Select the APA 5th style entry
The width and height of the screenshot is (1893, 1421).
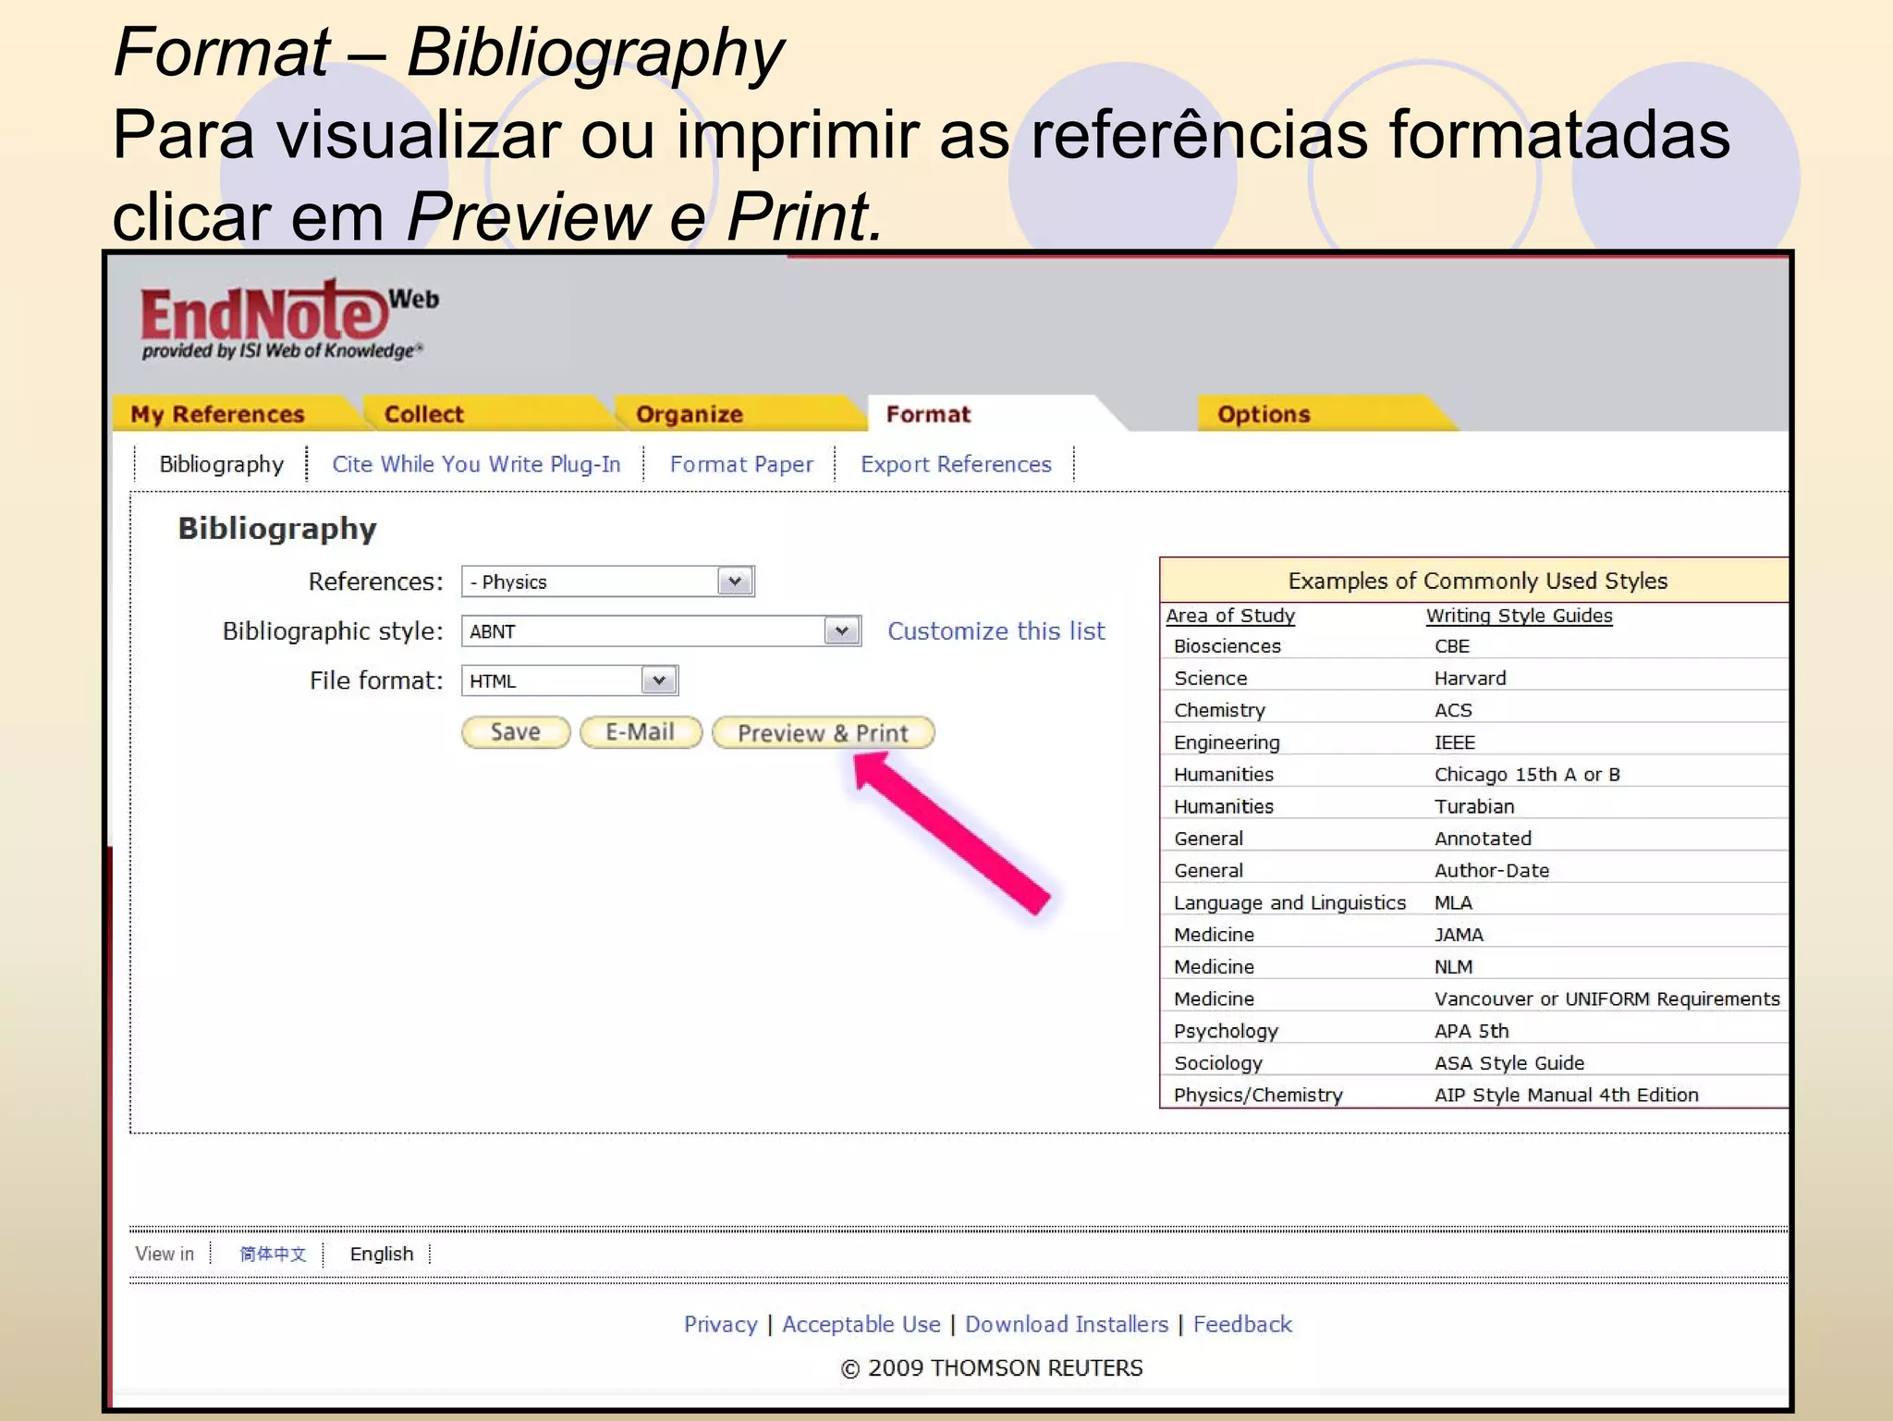point(1472,1031)
